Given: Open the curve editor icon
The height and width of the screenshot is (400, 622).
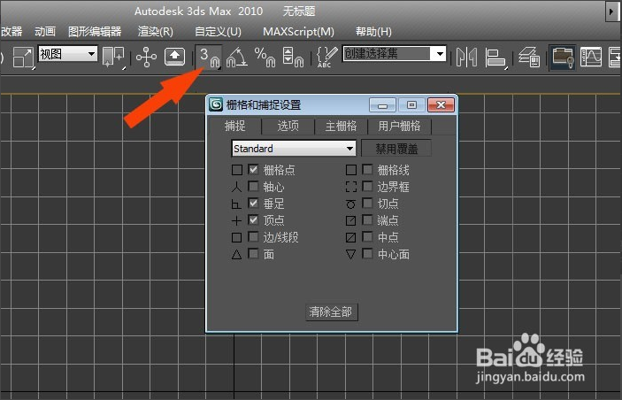Looking at the screenshot, I should pos(591,57).
